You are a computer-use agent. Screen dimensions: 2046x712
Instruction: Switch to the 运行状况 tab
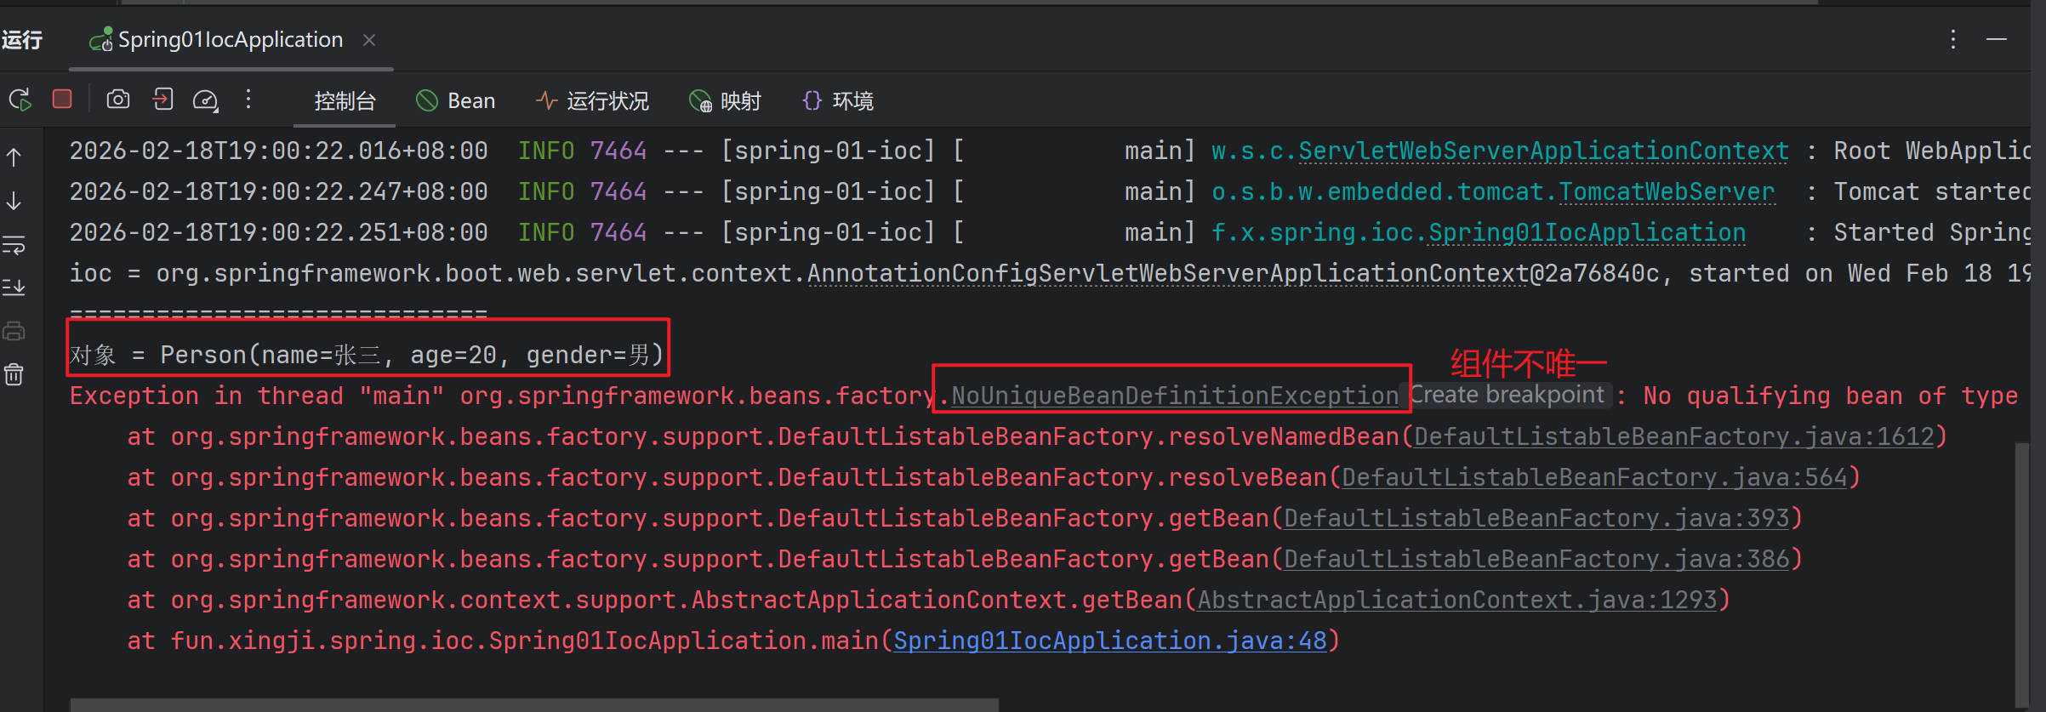[x=592, y=101]
